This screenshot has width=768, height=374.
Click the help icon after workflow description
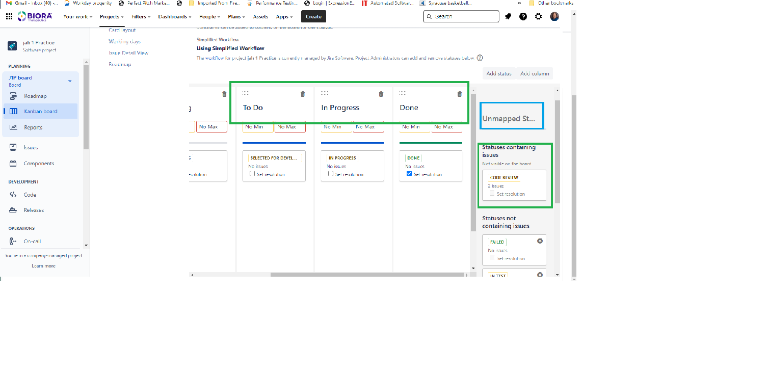[480, 58]
